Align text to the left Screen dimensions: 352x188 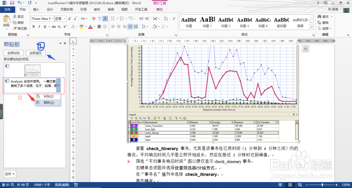click(x=113, y=27)
